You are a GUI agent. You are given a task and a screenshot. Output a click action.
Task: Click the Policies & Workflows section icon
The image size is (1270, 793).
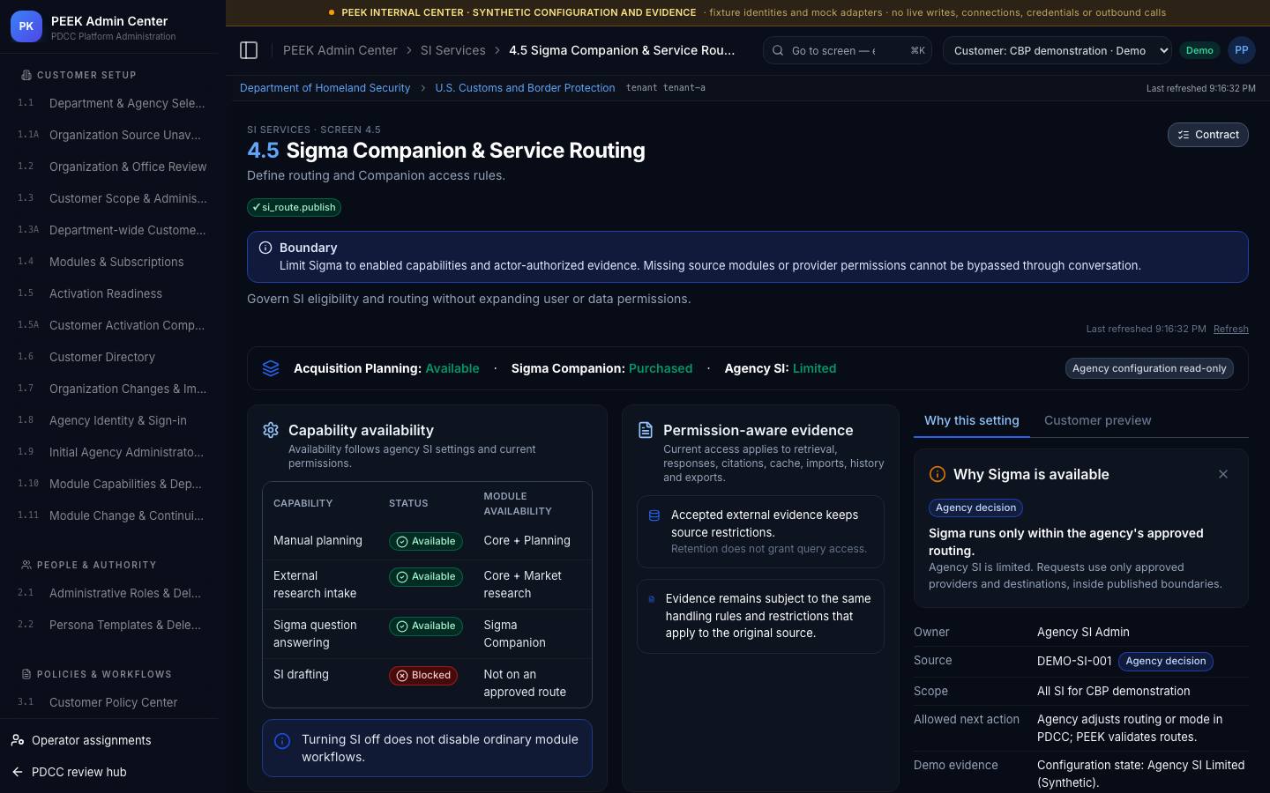pyautogui.click(x=26, y=674)
